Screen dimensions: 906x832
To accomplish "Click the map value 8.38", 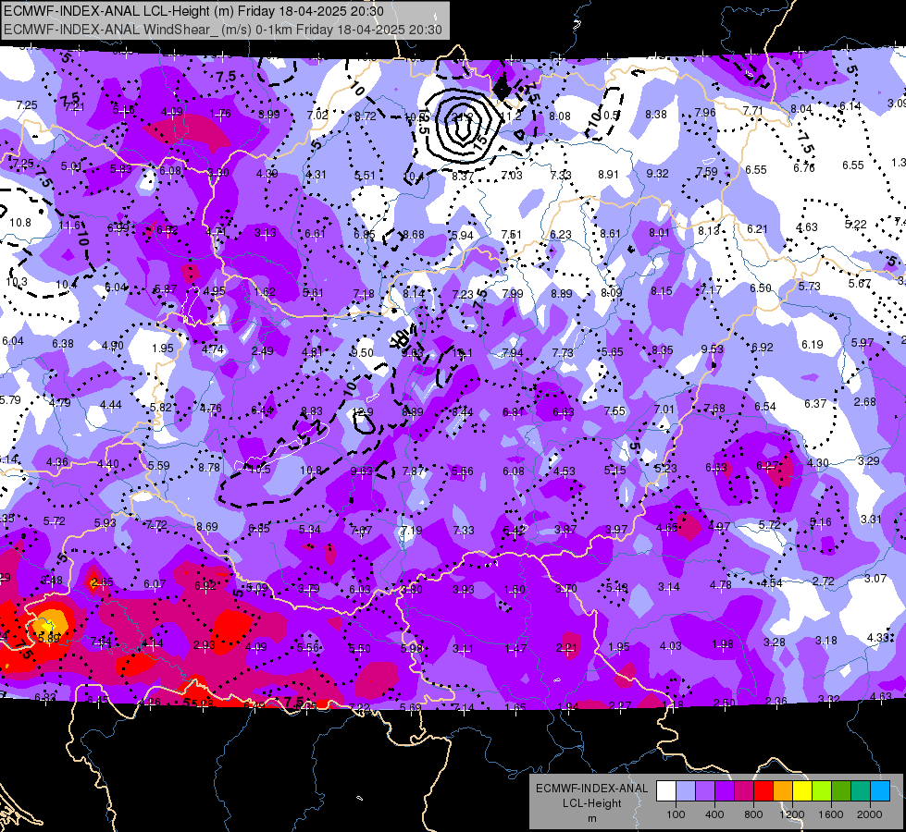I will click(656, 115).
